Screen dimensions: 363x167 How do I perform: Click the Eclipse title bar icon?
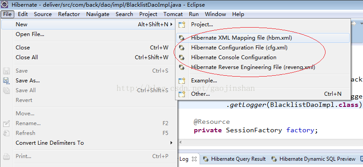pos(4,4)
